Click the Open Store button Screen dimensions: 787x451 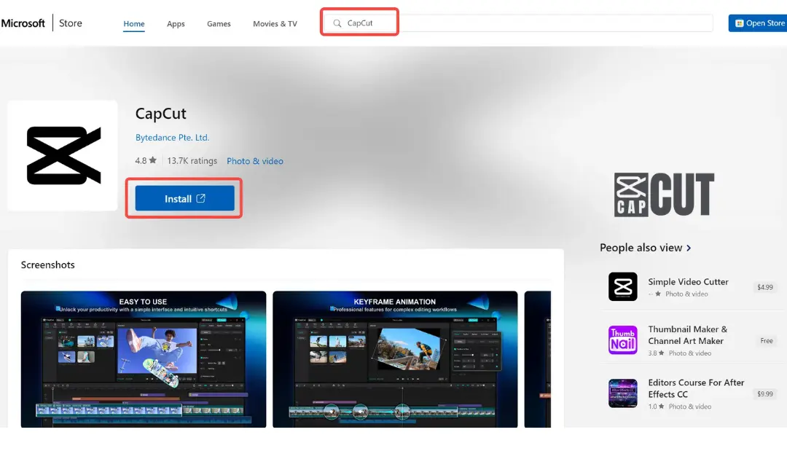coord(760,23)
